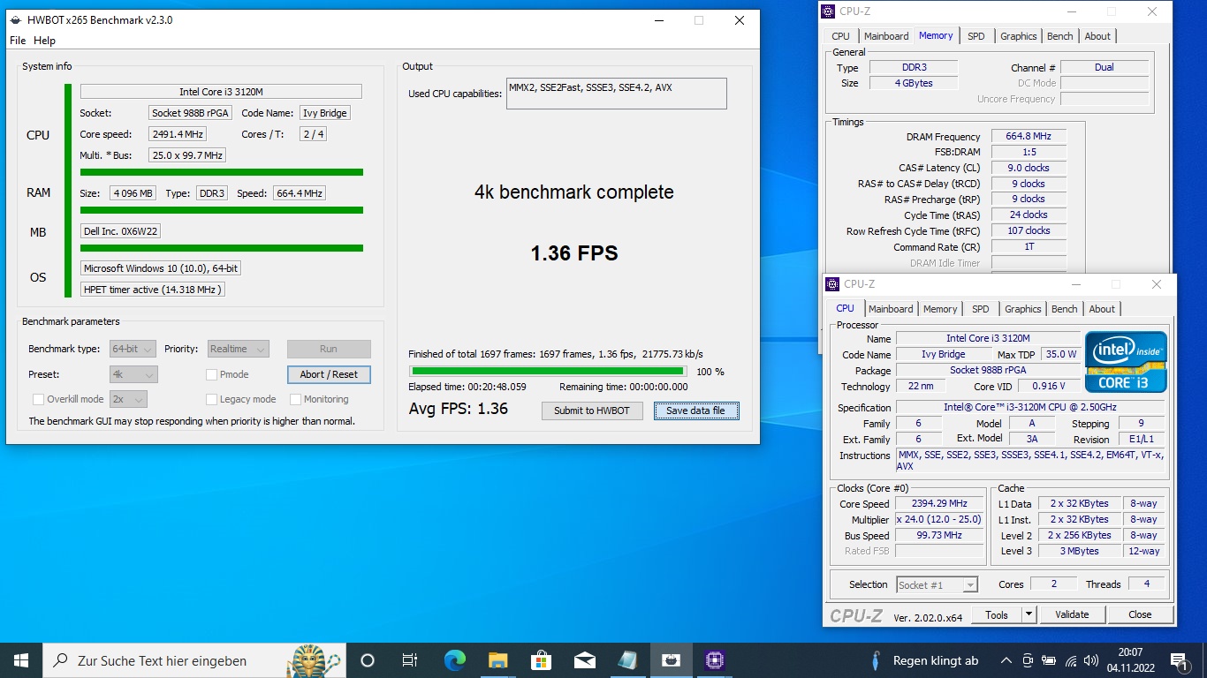The width and height of the screenshot is (1207, 678).
Task: Click the 'HPET timer active (14.318 MHz)' field
Action: tap(152, 290)
